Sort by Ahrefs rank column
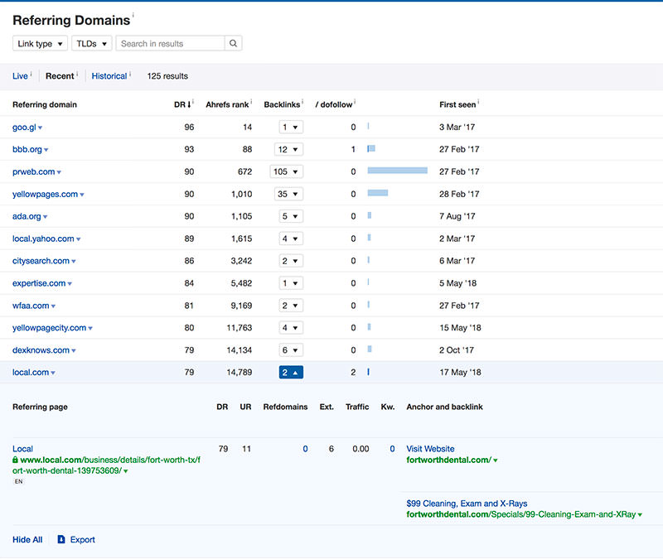The image size is (663, 559). [x=227, y=104]
